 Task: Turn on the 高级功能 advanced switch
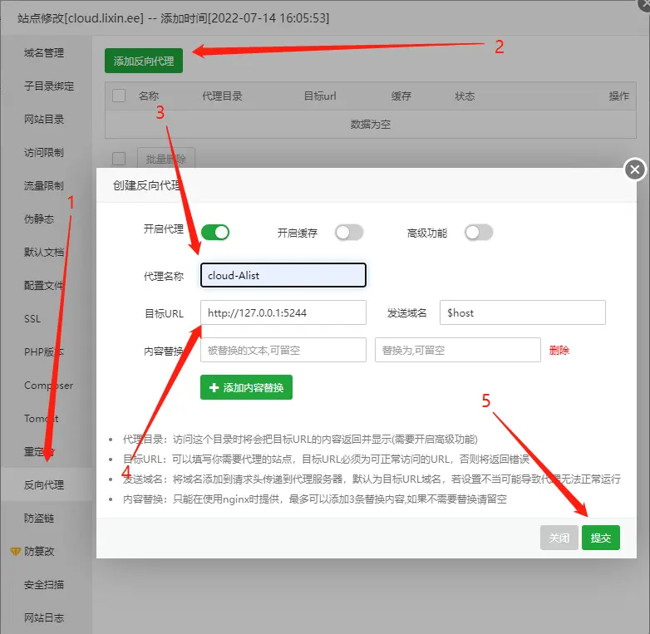(479, 233)
